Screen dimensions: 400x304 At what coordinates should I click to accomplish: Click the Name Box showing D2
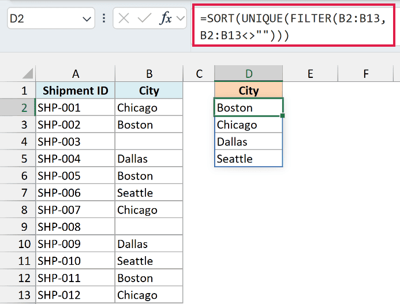[x=51, y=18]
